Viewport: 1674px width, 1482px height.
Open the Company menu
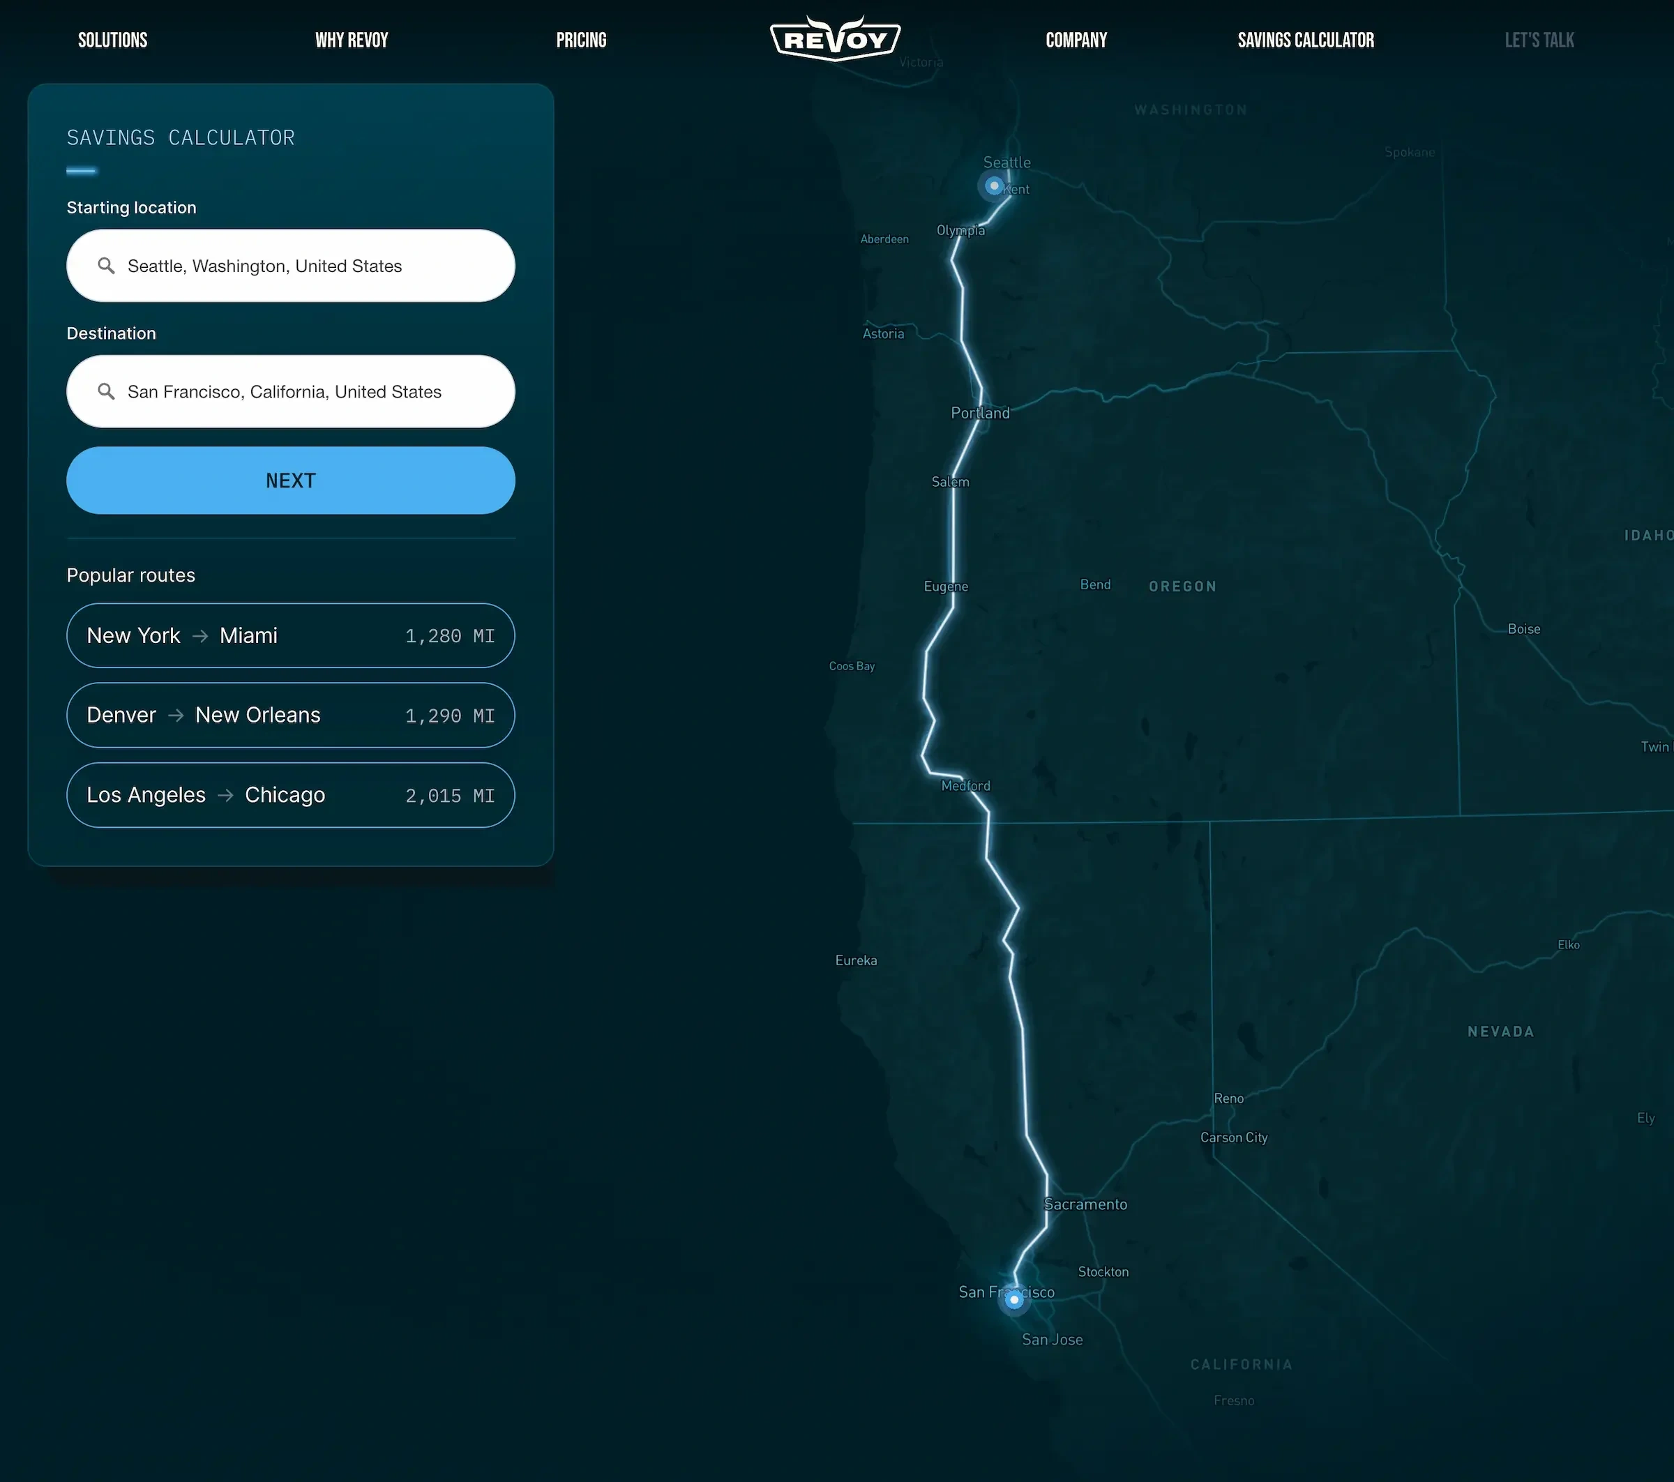(1076, 40)
